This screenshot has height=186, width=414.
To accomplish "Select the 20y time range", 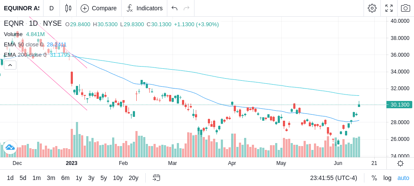I will 133,178.
